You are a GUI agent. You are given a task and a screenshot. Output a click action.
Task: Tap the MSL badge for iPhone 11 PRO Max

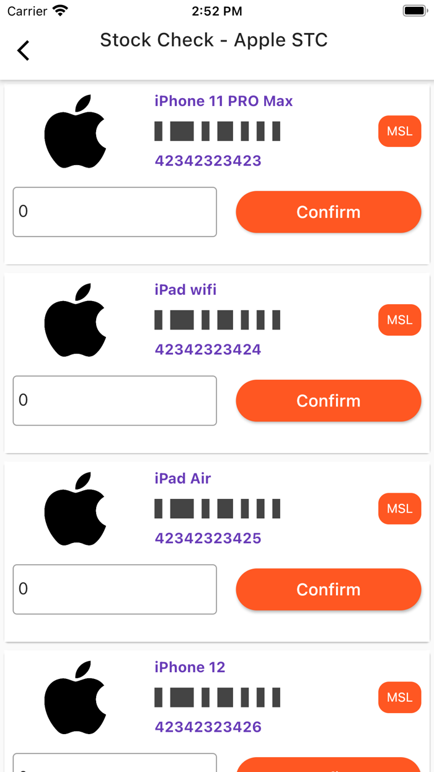pos(399,131)
